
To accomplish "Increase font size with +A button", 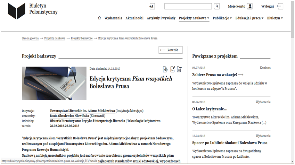I will tap(152, 6).
